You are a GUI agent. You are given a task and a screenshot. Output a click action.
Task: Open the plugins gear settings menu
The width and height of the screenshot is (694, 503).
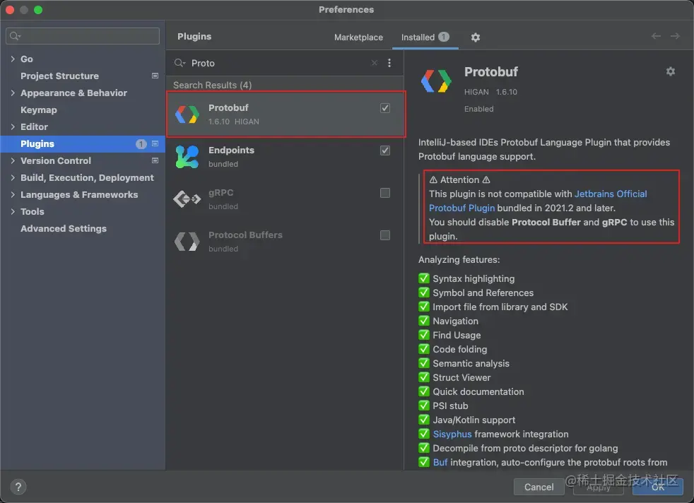[476, 37]
